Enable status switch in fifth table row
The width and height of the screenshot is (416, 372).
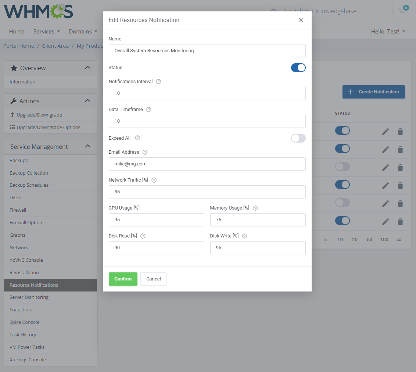point(342,203)
